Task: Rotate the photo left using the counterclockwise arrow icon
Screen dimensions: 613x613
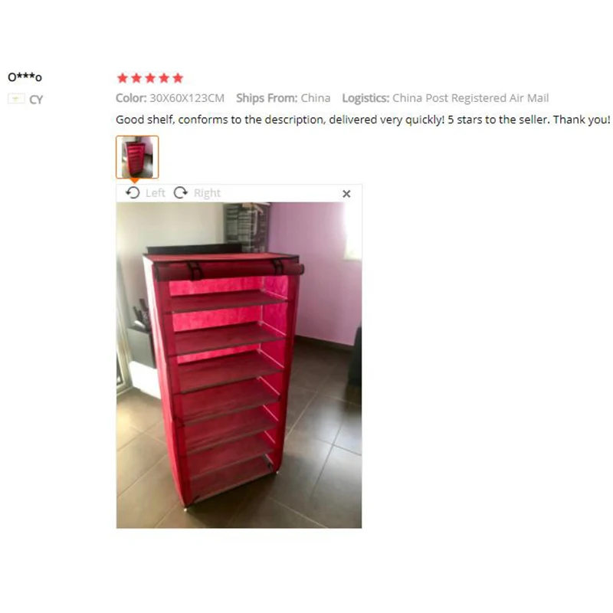Action: pyautogui.click(x=133, y=193)
